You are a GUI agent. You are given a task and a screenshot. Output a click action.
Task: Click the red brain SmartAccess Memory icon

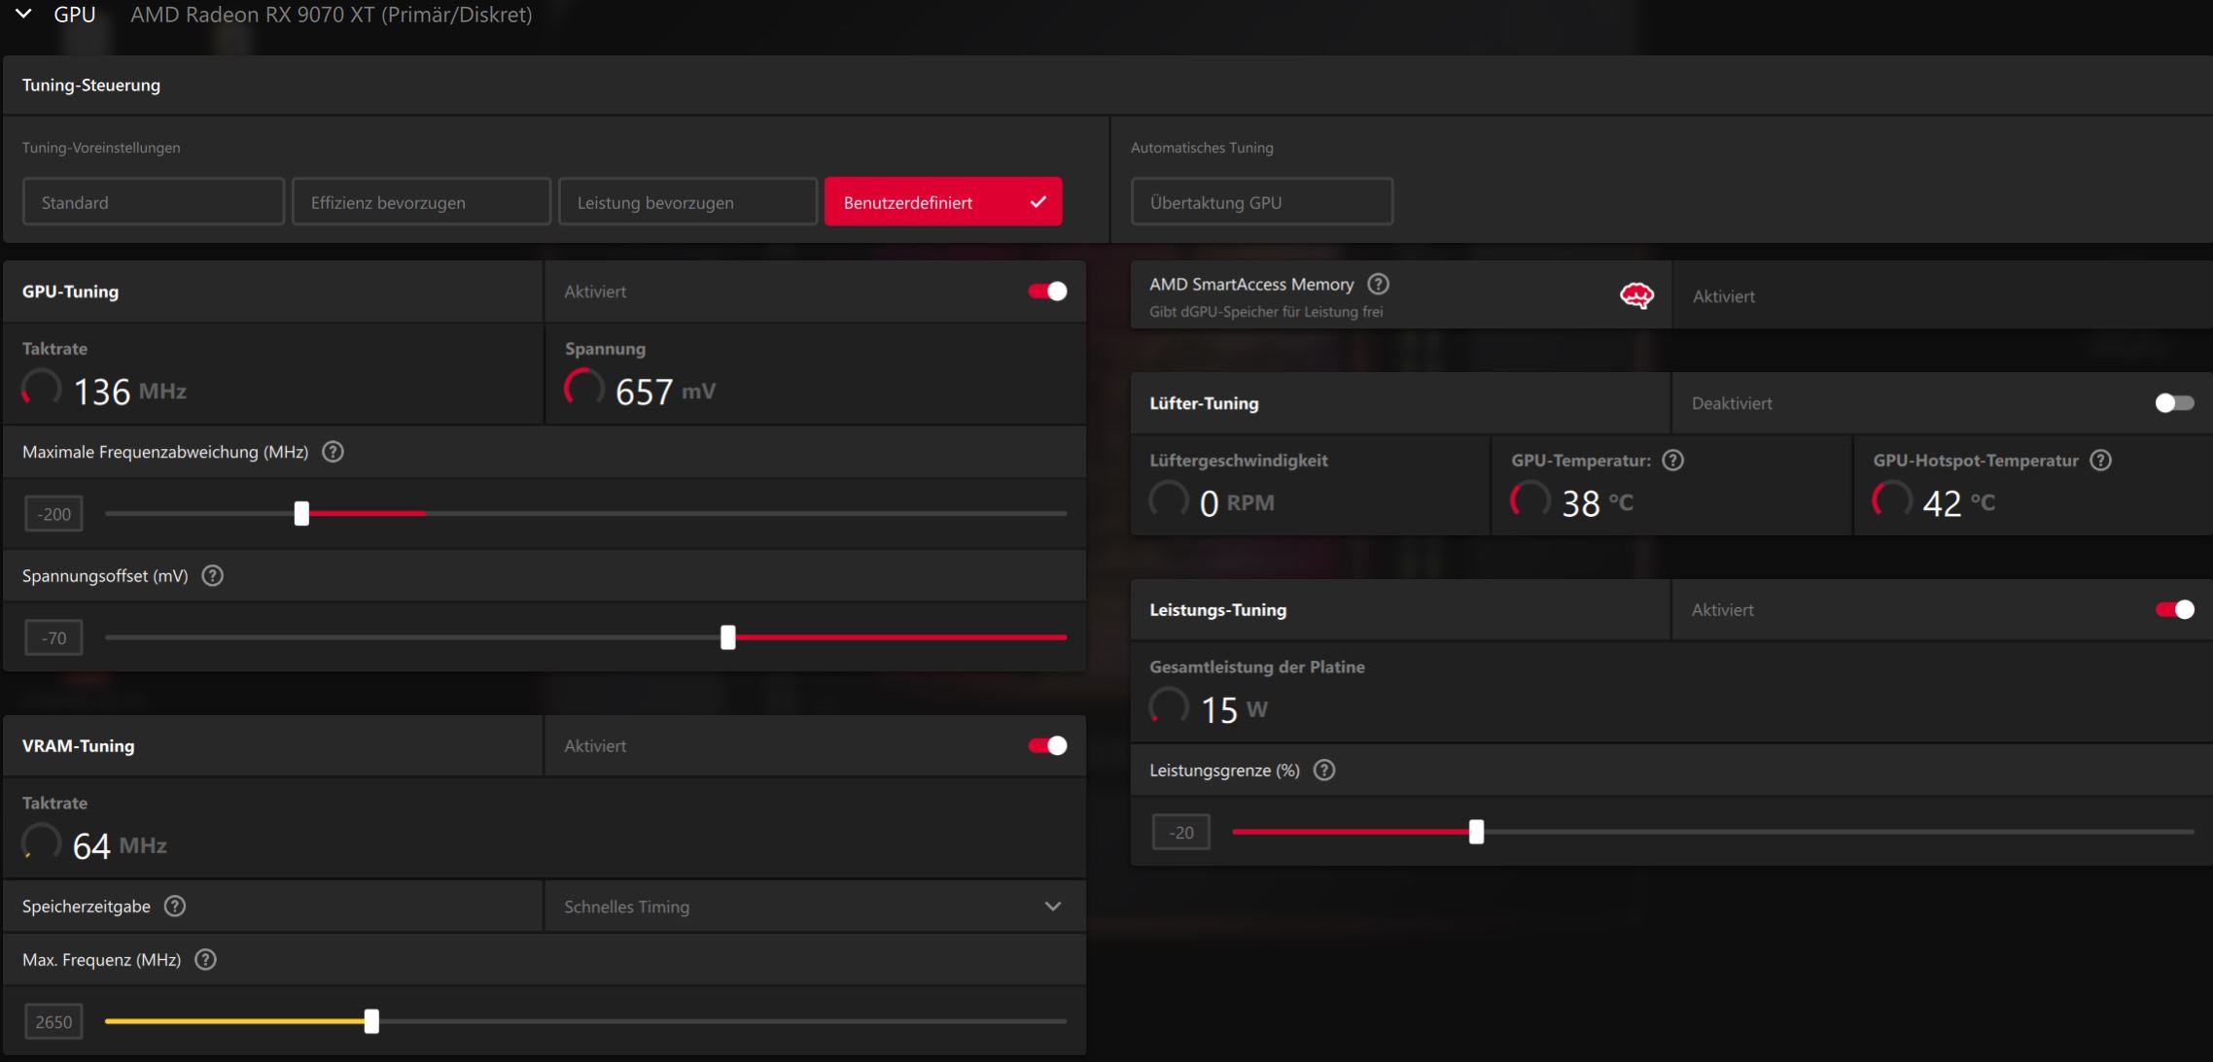(1636, 295)
